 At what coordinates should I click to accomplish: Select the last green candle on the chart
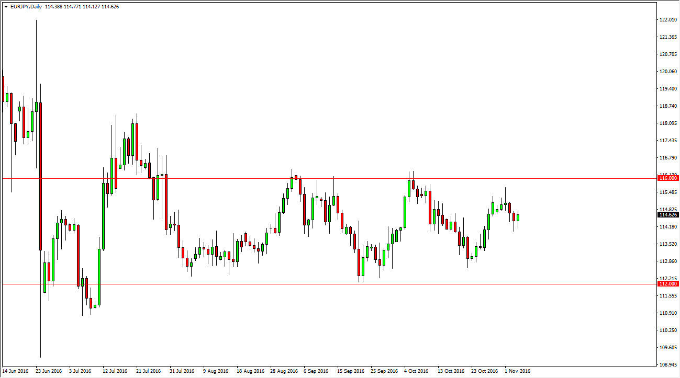pyautogui.click(x=518, y=217)
